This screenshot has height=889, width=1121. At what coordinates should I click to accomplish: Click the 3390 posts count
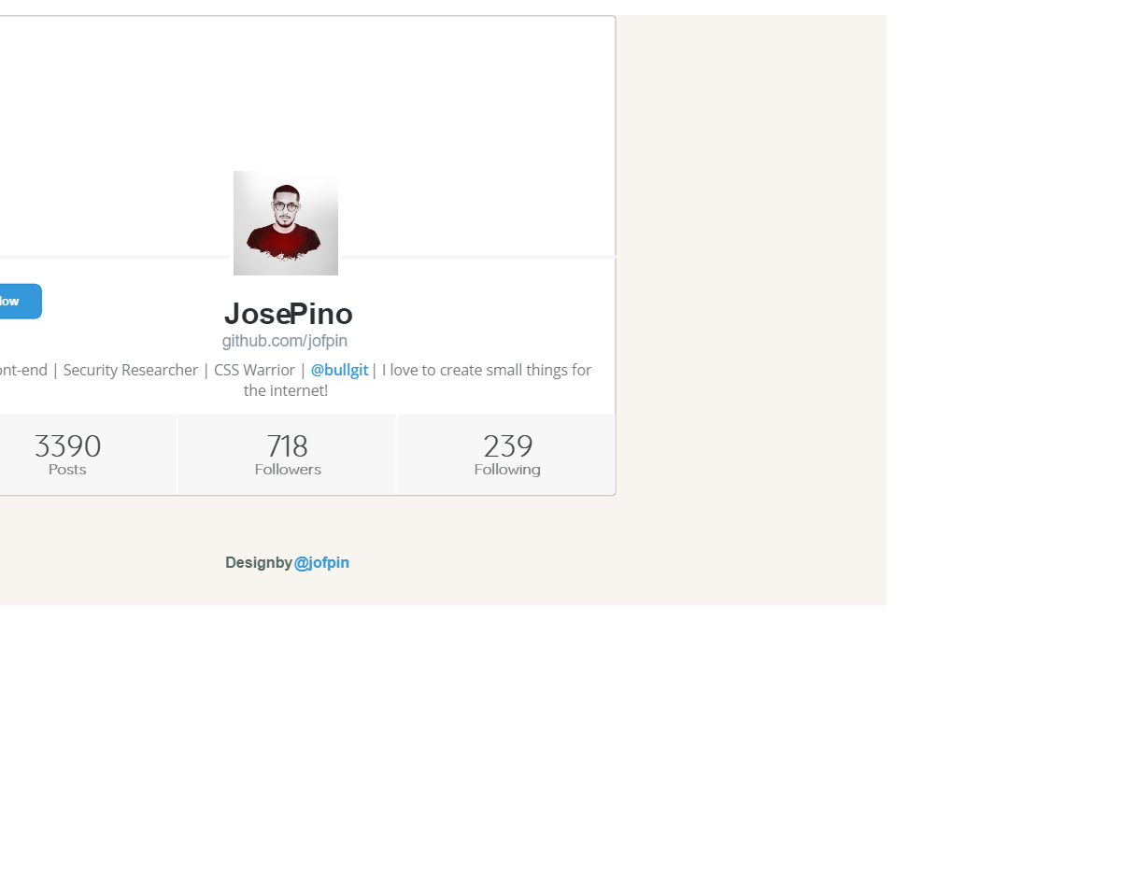(x=67, y=446)
